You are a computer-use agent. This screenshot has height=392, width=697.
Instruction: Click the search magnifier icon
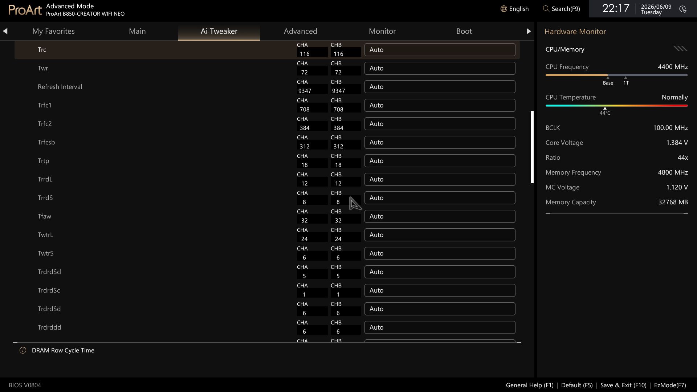(x=546, y=9)
